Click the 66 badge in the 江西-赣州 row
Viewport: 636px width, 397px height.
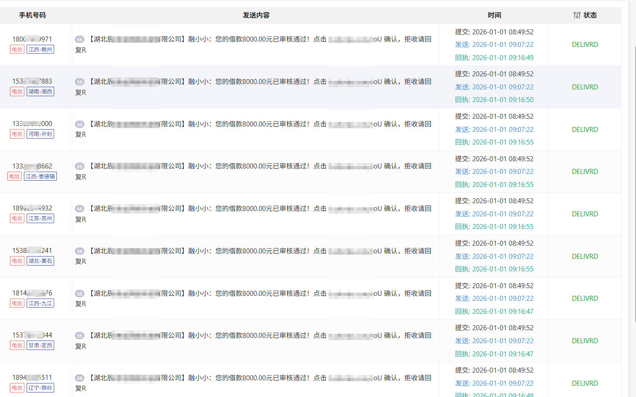click(x=80, y=40)
